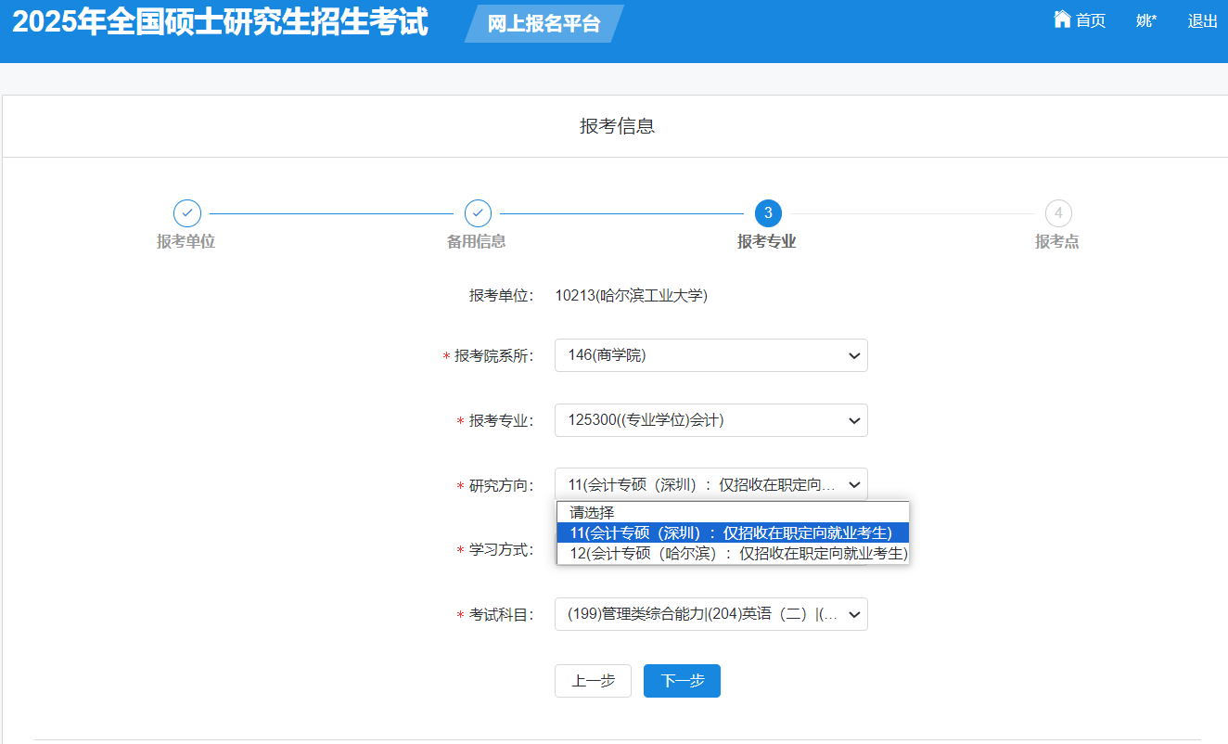Expand the 报考专业 dropdown showing 125300

[710, 420]
